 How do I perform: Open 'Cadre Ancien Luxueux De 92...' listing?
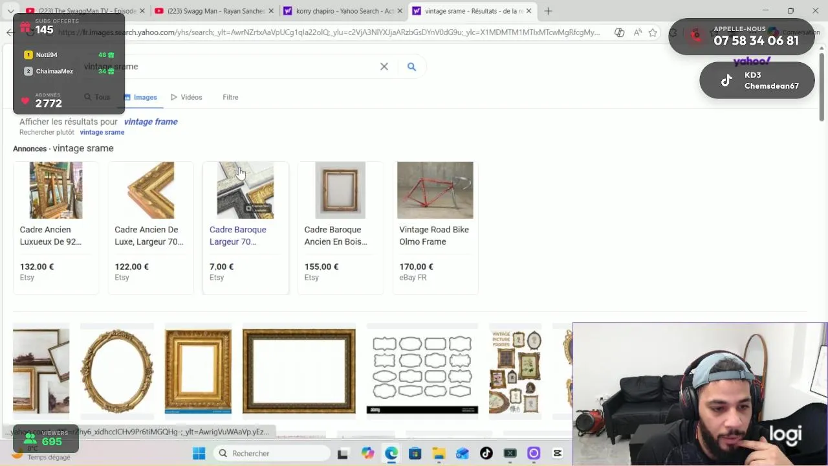50,236
